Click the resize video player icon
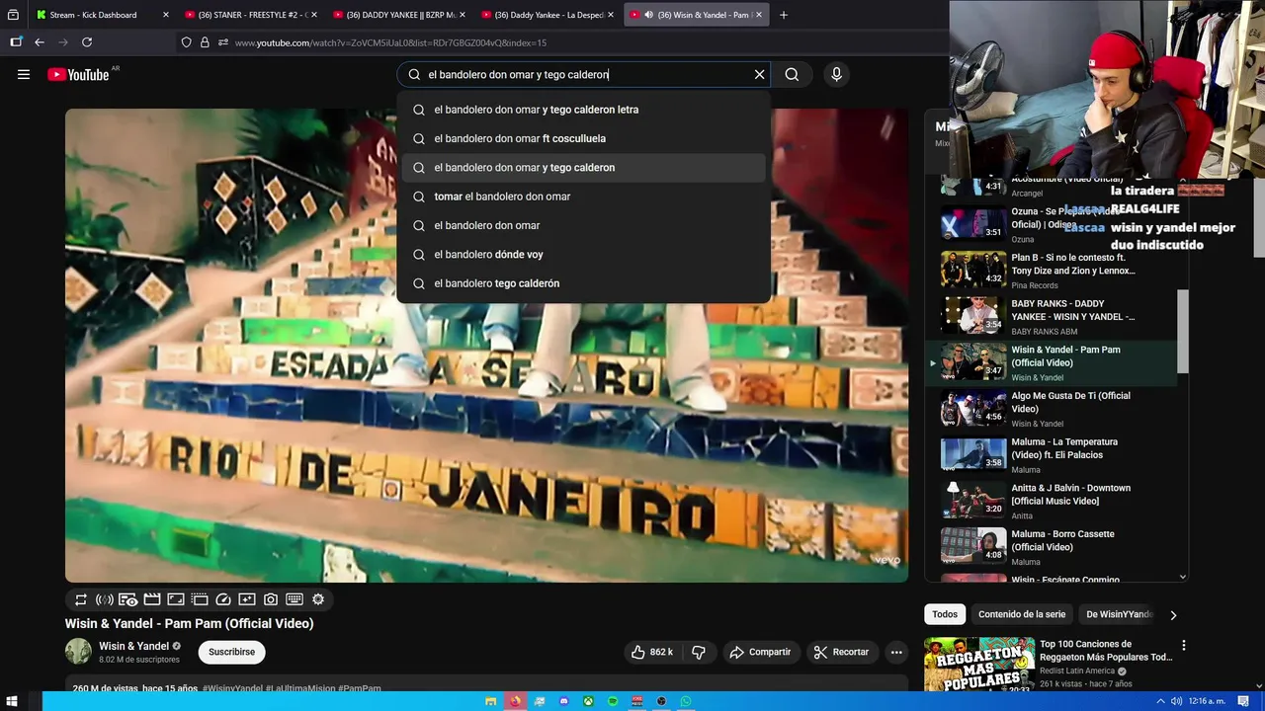Viewport: 1265px width, 711px height. pos(176,599)
